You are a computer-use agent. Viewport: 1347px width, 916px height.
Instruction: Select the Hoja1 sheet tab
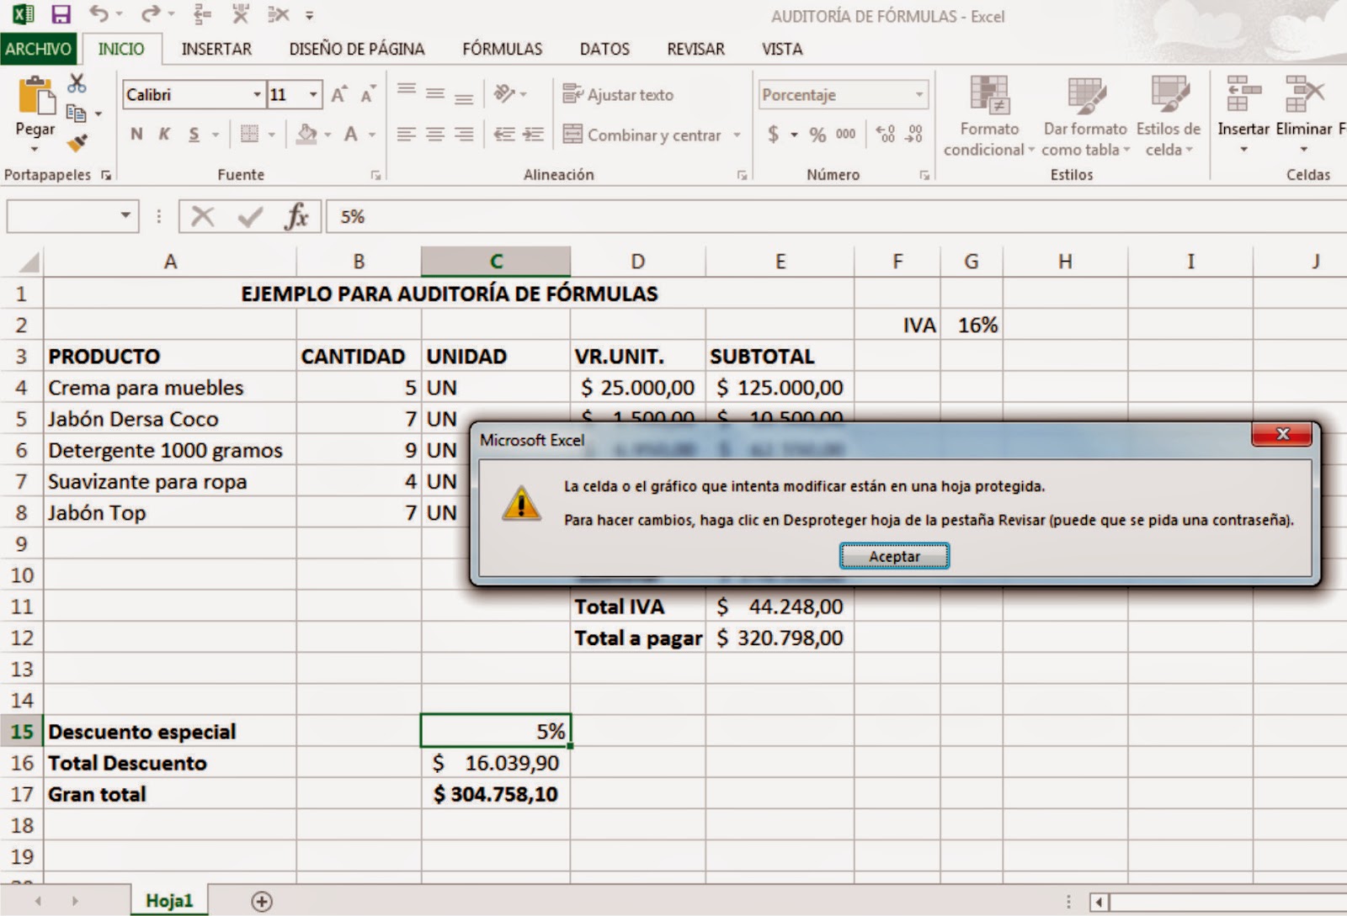click(x=170, y=899)
